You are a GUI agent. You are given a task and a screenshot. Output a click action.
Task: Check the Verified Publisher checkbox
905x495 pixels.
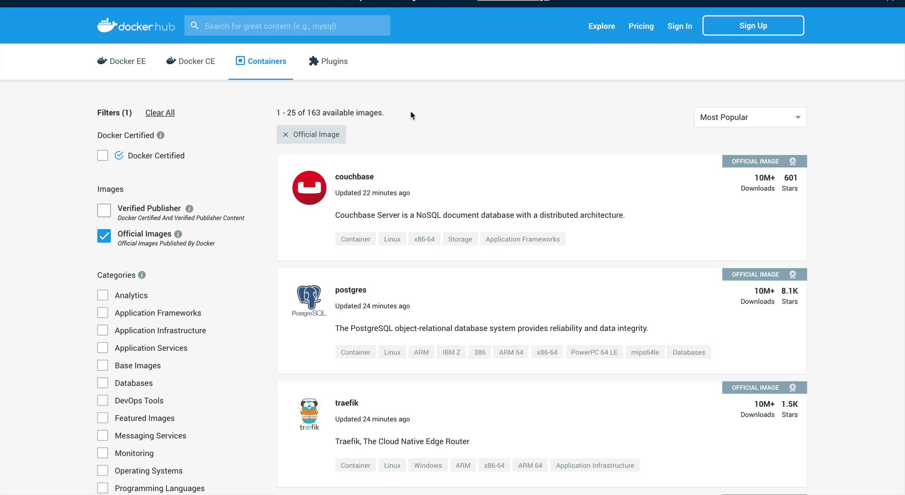pos(104,210)
